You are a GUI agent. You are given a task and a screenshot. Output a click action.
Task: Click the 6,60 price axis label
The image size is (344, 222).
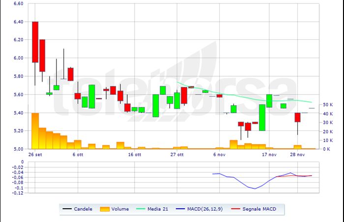tap(18, 3)
